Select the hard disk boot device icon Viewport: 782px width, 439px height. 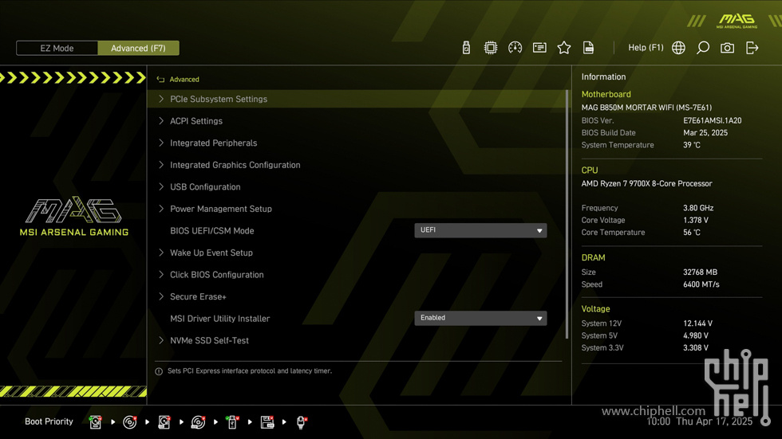(x=95, y=422)
